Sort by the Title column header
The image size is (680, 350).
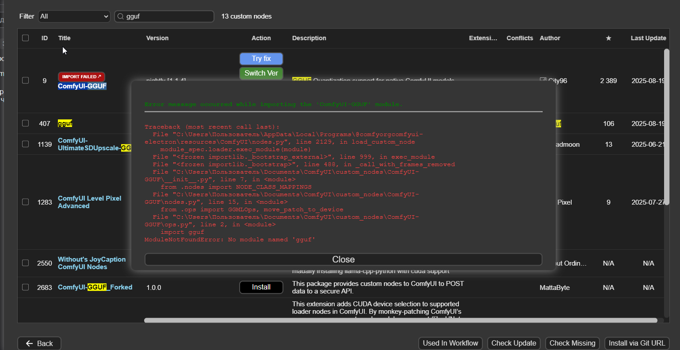pyautogui.click(x=65, y=38)
